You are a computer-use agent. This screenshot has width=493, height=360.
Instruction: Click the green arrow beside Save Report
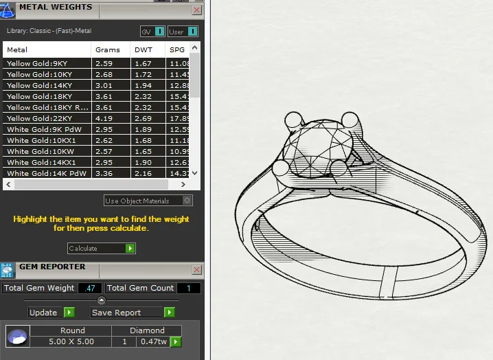[x=169, y=312]
